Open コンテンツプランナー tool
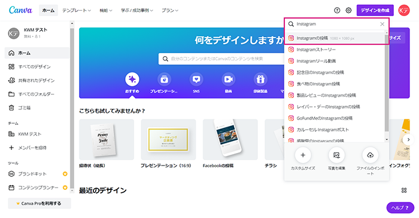 coord(37,188)
